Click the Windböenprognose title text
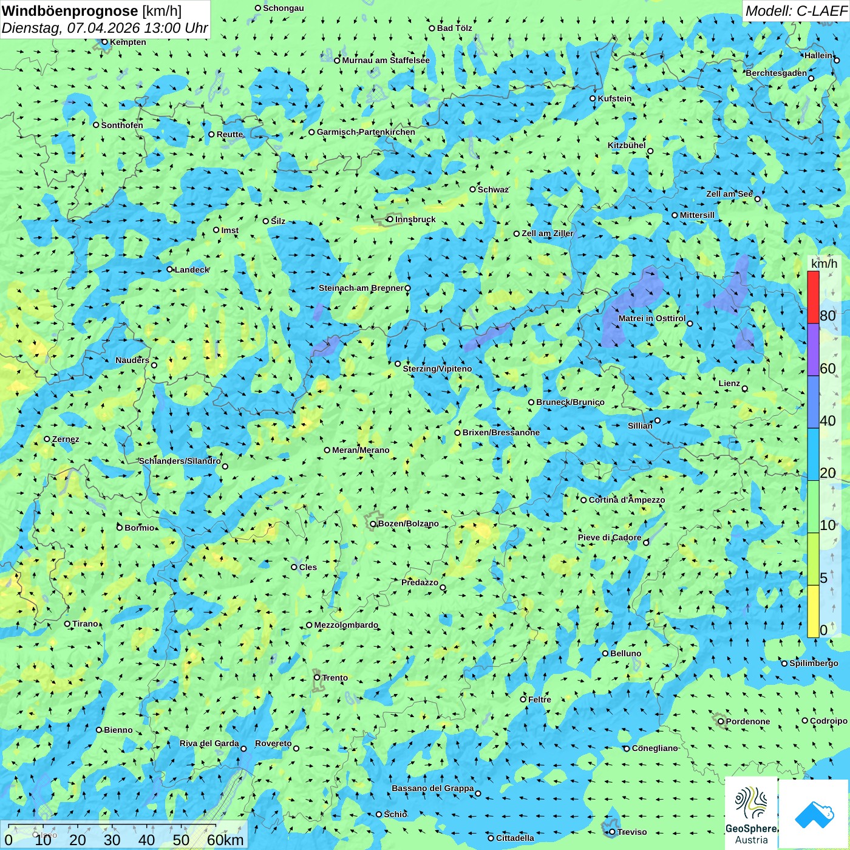The image size is (850, 850). (x=70, y=11)
